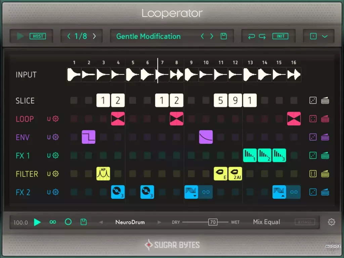The height and width of the screenshot is (258, 344).
Task: Go to previous pattern preset
Action: point(202,36)
